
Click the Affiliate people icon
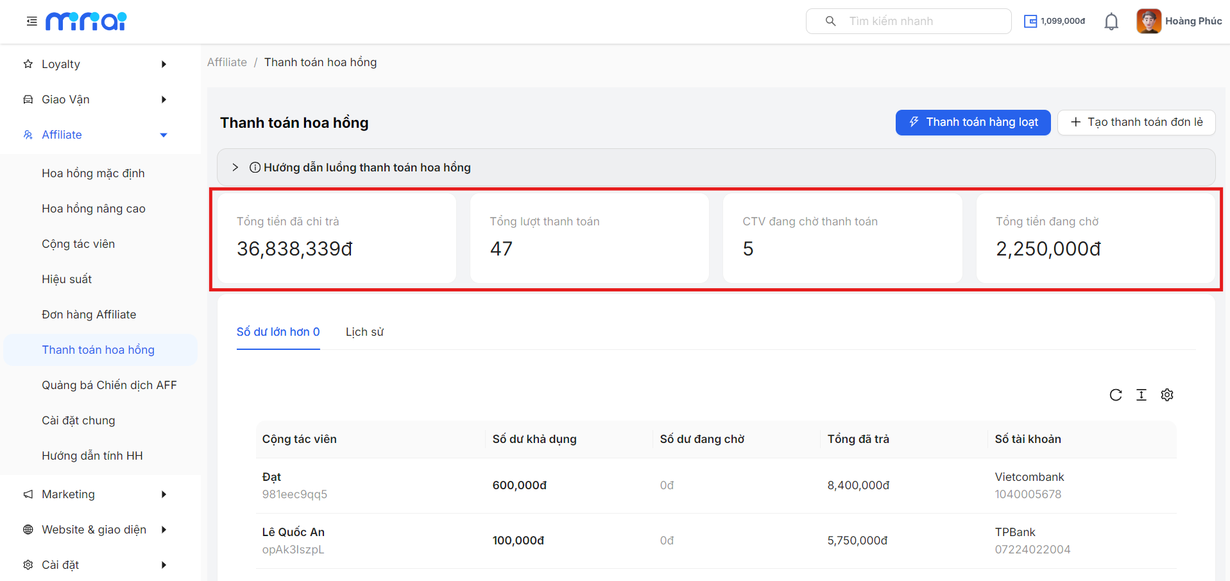click(x=28, y=135)
